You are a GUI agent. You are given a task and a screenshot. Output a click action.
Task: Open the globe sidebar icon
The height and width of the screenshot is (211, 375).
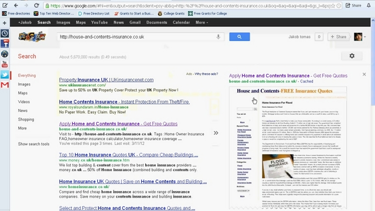coord(5,54)
